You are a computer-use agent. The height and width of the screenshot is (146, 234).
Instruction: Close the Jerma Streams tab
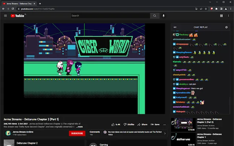34,4
